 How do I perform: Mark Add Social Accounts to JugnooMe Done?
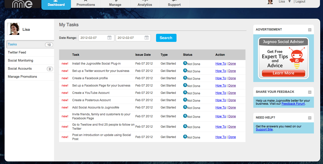tap(232, 107)
